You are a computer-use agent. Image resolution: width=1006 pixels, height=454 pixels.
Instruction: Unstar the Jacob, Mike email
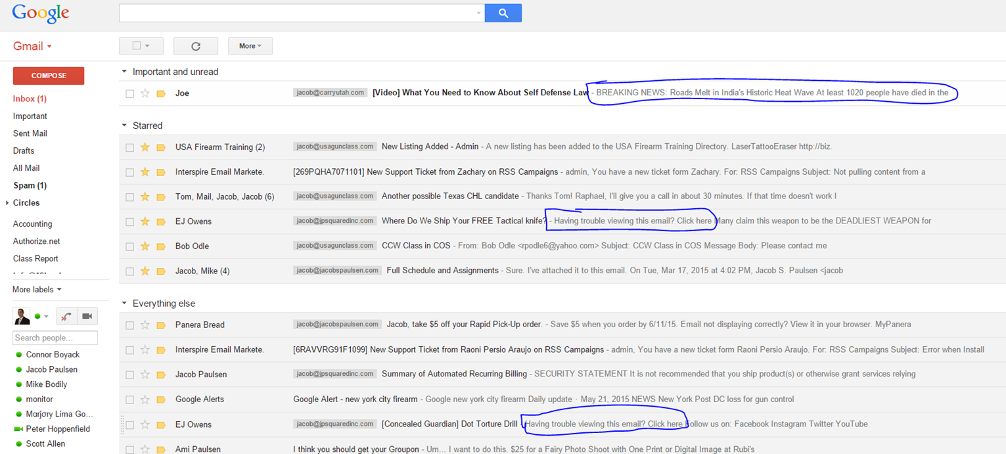click(145, 271)
